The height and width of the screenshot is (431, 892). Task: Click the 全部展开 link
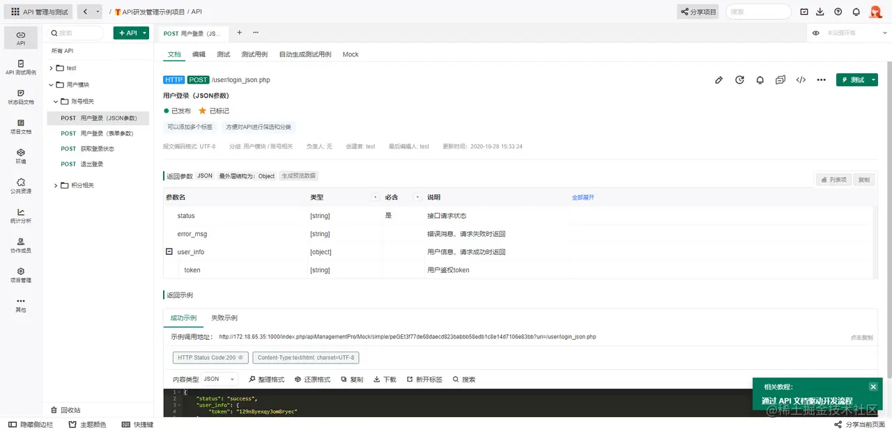583,198
